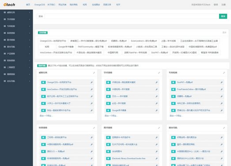Open 网址列表 in top navigation
Viewport: 231px width, 166px height.
coord(62,5)
